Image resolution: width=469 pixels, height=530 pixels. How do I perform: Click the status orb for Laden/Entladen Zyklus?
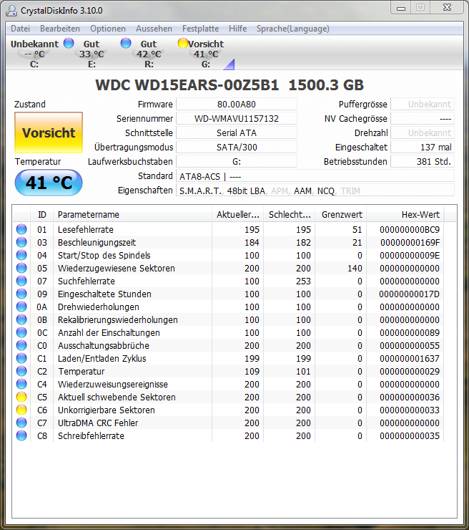click(x=21, y=358)
